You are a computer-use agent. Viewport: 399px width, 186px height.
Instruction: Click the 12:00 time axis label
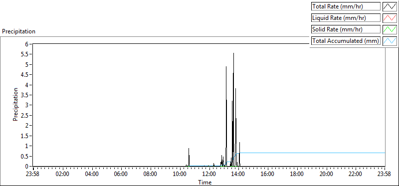click(x=209, y=175)
